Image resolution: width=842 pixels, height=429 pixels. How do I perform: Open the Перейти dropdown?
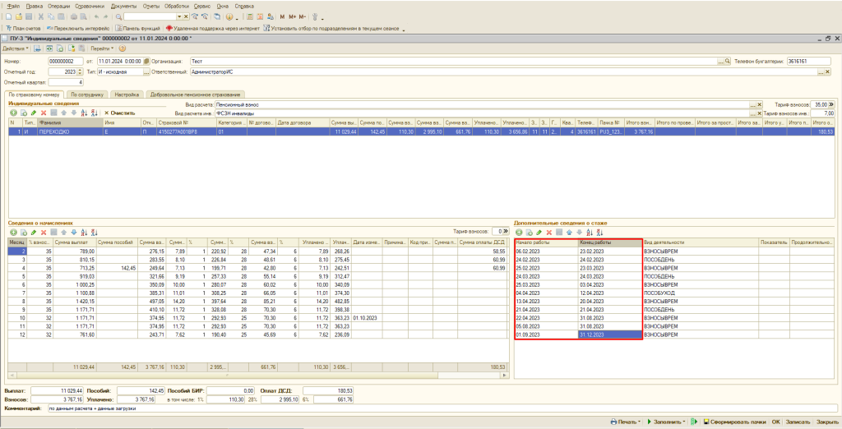point(102,48)
